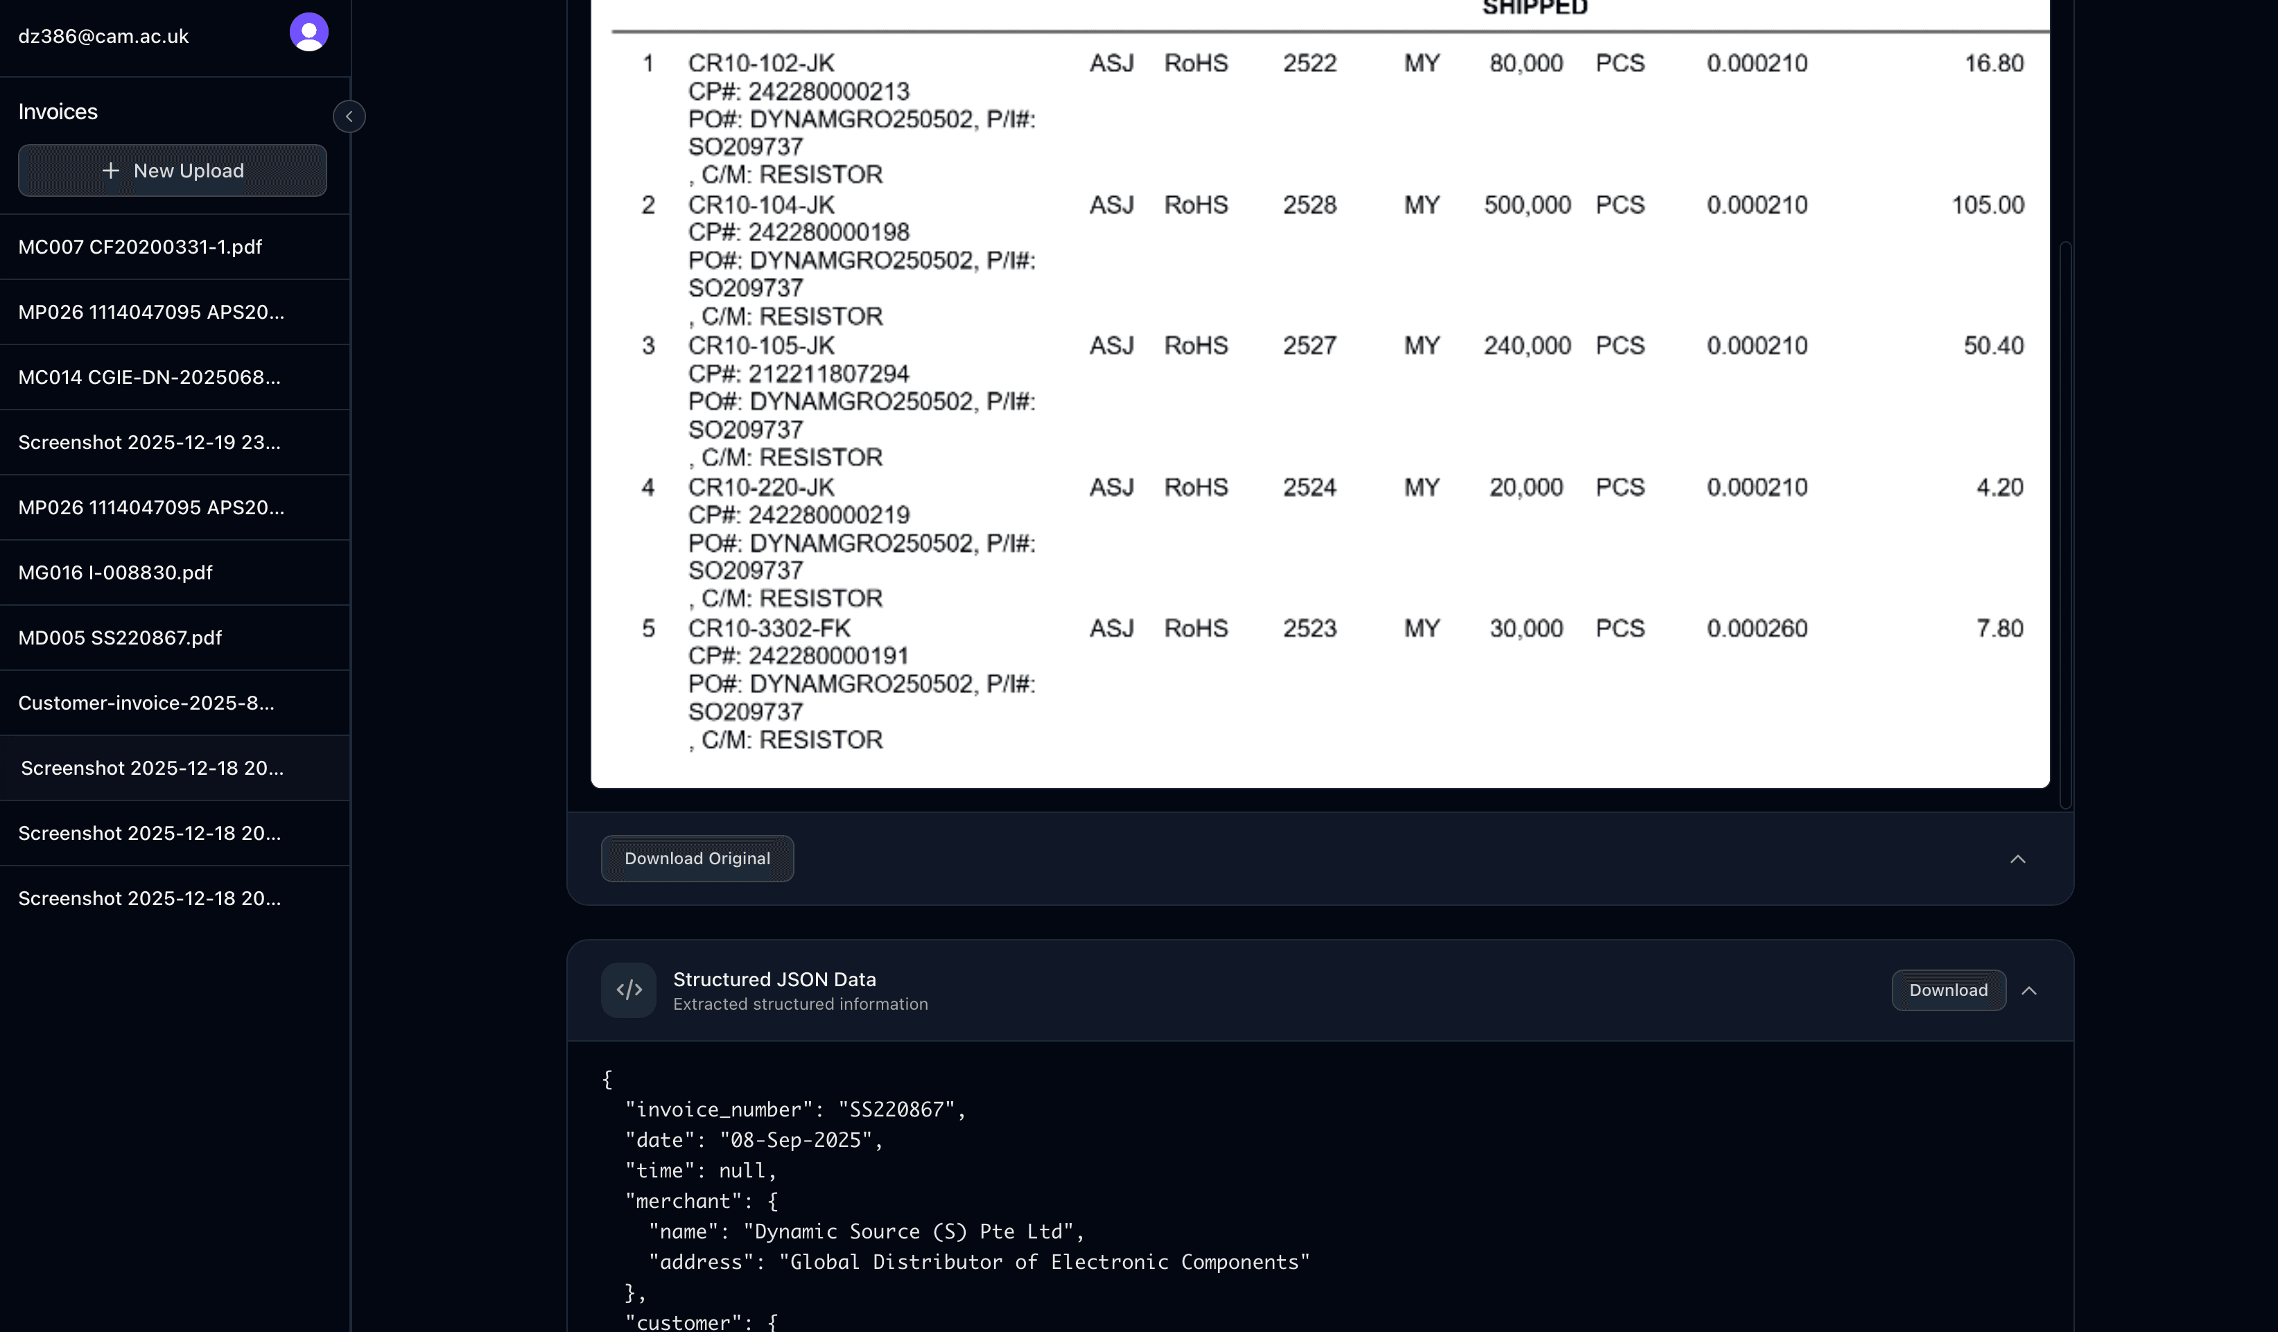The width and height of the screenshot is (2278, 1332).
Task: Select MD005 SS220867.pdf invoice
Action: click(x=120, y=638)
